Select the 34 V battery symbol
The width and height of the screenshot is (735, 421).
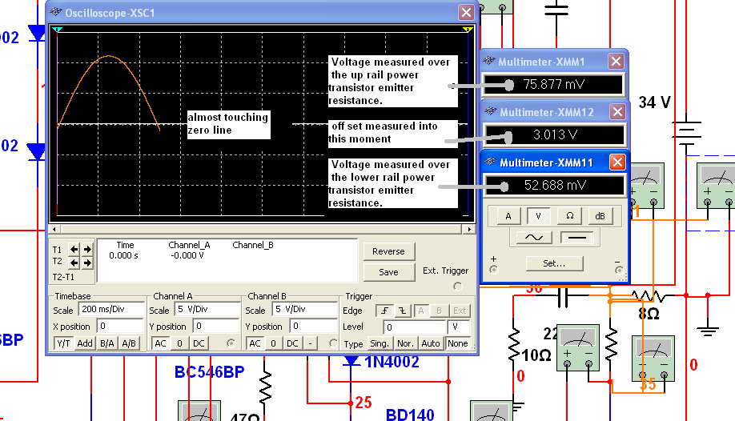tap(686, 133)
